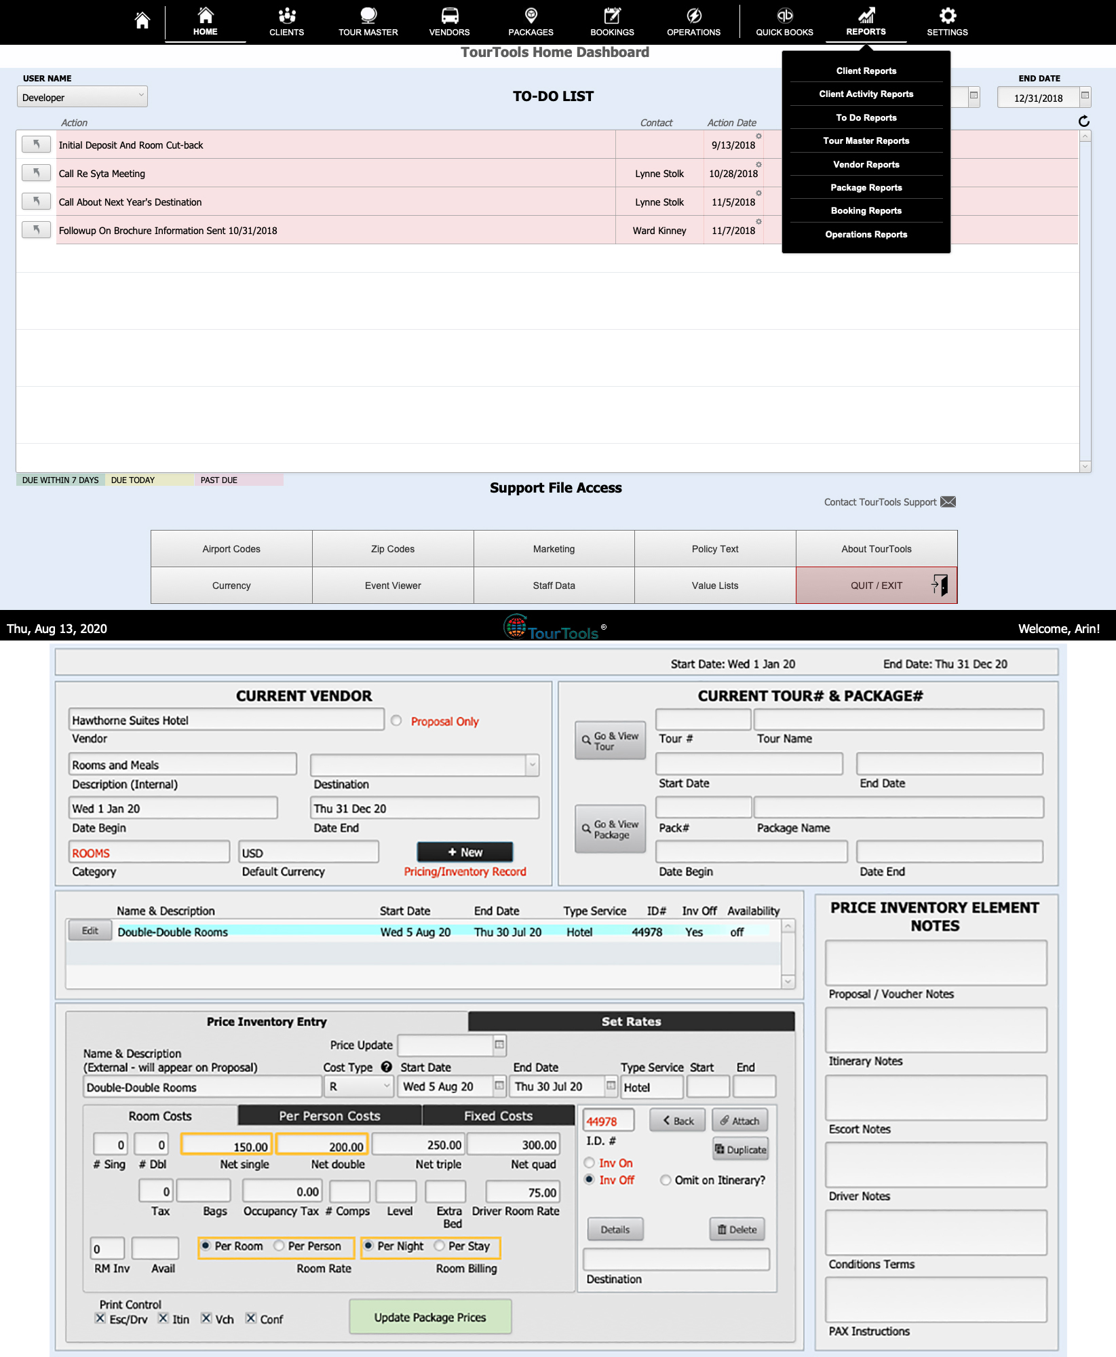
Task: Select the Per Room rate option
Action: [206, 1246]
